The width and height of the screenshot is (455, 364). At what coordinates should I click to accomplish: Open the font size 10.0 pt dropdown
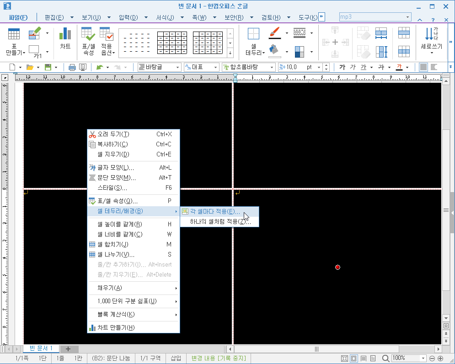319,67
